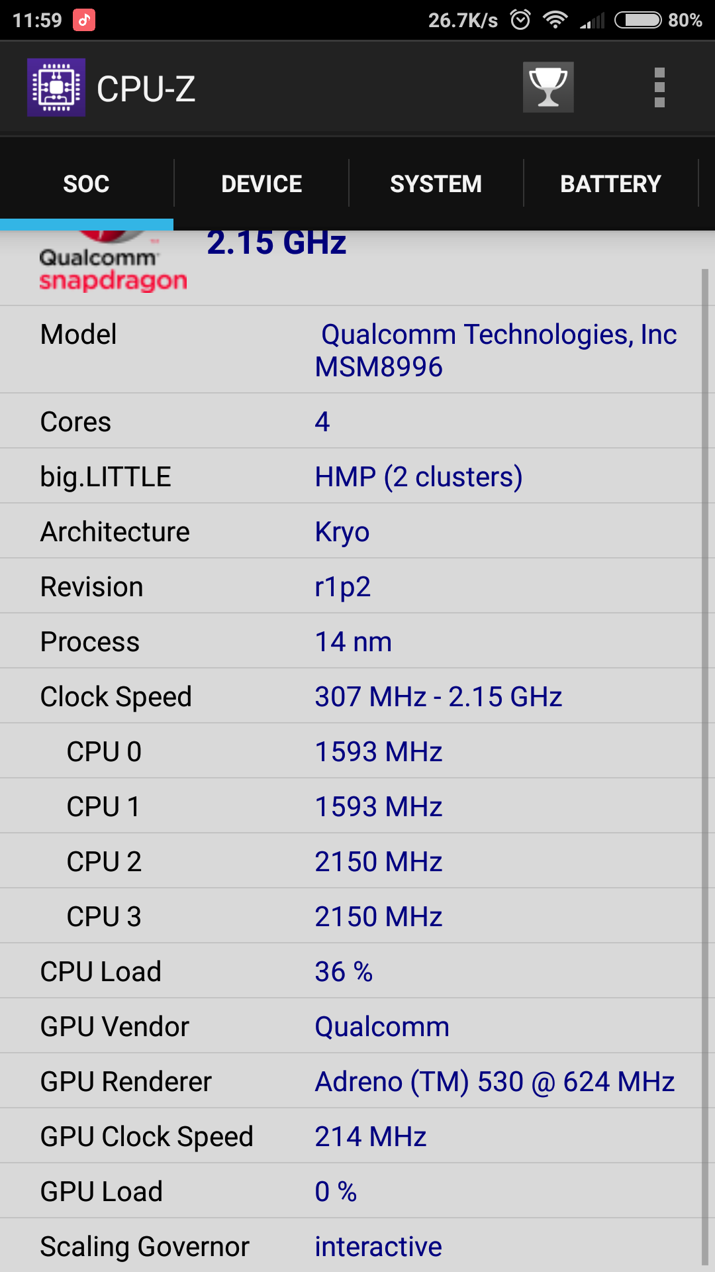The image size is (715, 1272).
Task: Switch to the SYSTEM tab
Action: [x=436, y=184]
